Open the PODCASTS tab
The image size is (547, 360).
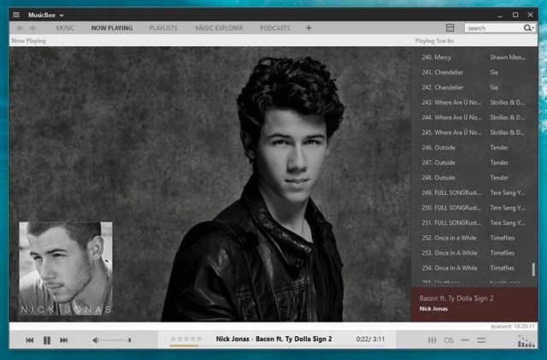(x=274, y=28)
